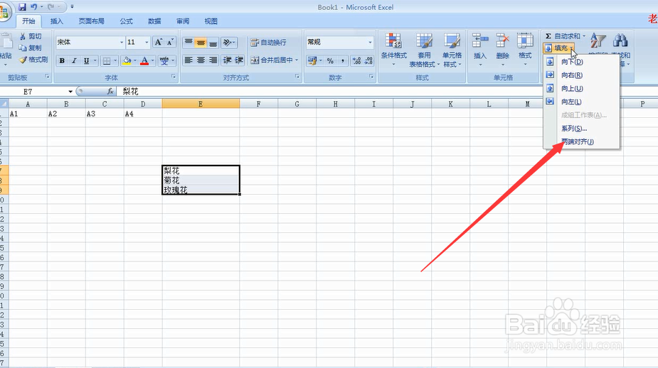This screenshot has width=658, height=368.
Task: Apply the red font color A
Action: click(x=144, y=61)
